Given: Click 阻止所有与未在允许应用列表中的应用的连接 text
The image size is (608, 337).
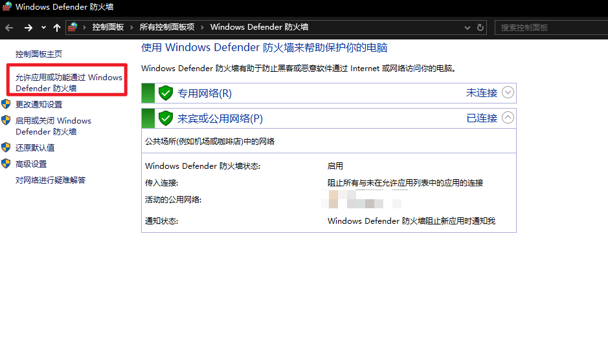Looking at the screenshot, I should (x=405, y=183).
